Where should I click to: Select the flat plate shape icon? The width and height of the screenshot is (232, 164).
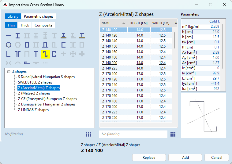[9, 36]
